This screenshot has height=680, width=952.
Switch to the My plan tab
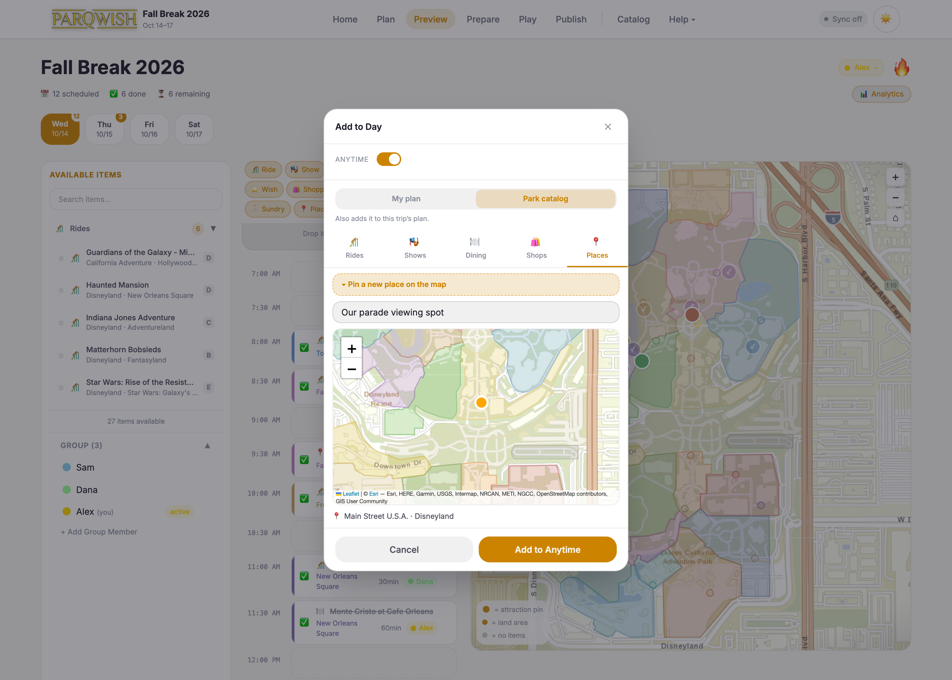tap(406, 199)
